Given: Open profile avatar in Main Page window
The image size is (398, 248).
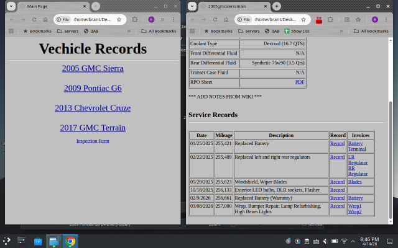Looking at the screenshot, I should click(x=151, y=19).
